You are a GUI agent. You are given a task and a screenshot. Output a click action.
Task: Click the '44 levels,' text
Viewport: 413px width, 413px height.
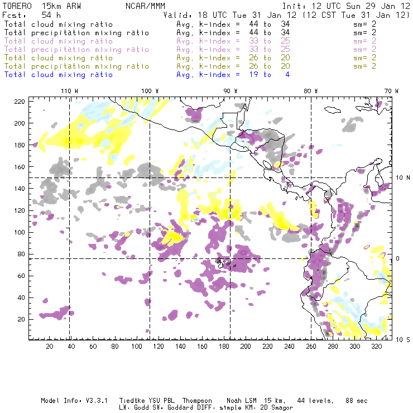[x=315, y=401]
